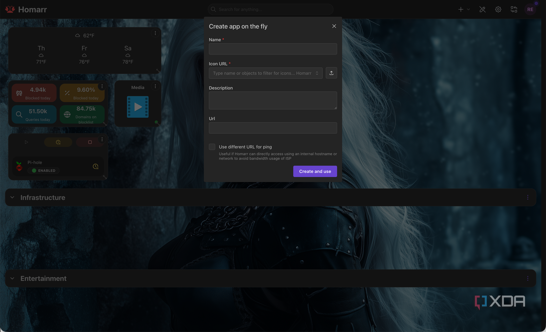Click the upload icon beside Icon URL
The image size is (546, 332).
click(331, 73)
